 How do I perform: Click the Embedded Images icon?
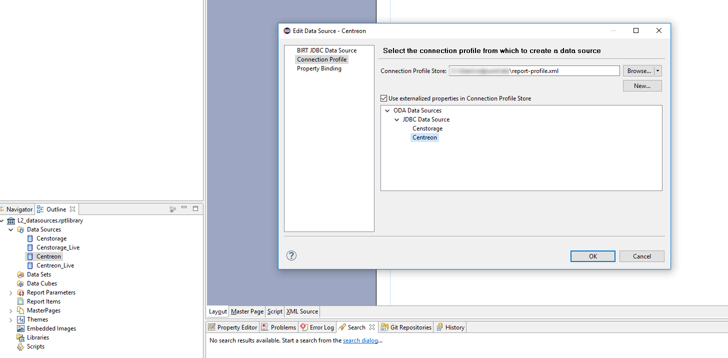tap(20, 328)
